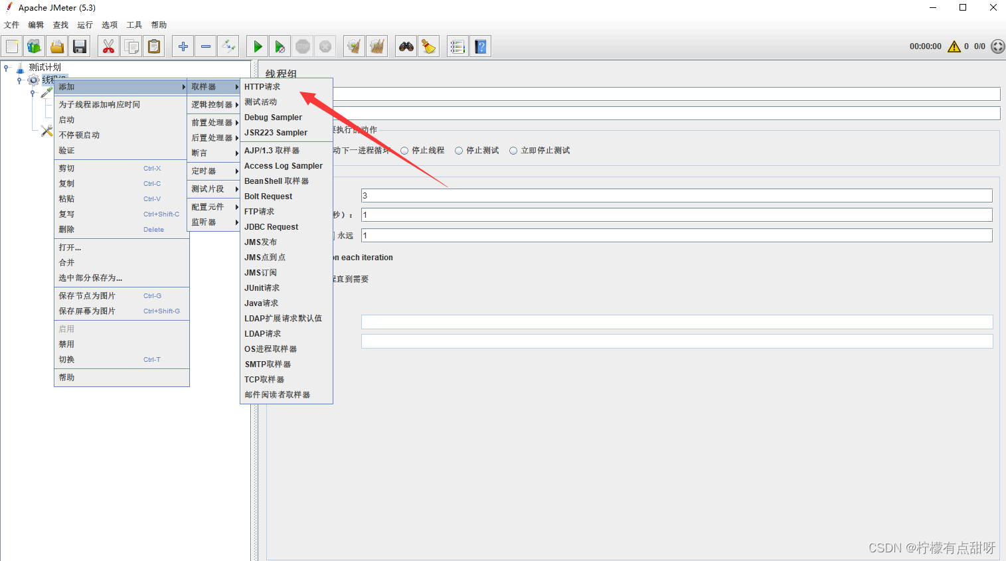
Task: Click the Clear single-broom toolbar icon
Action: pyautogui.click(x=355, y=46)
